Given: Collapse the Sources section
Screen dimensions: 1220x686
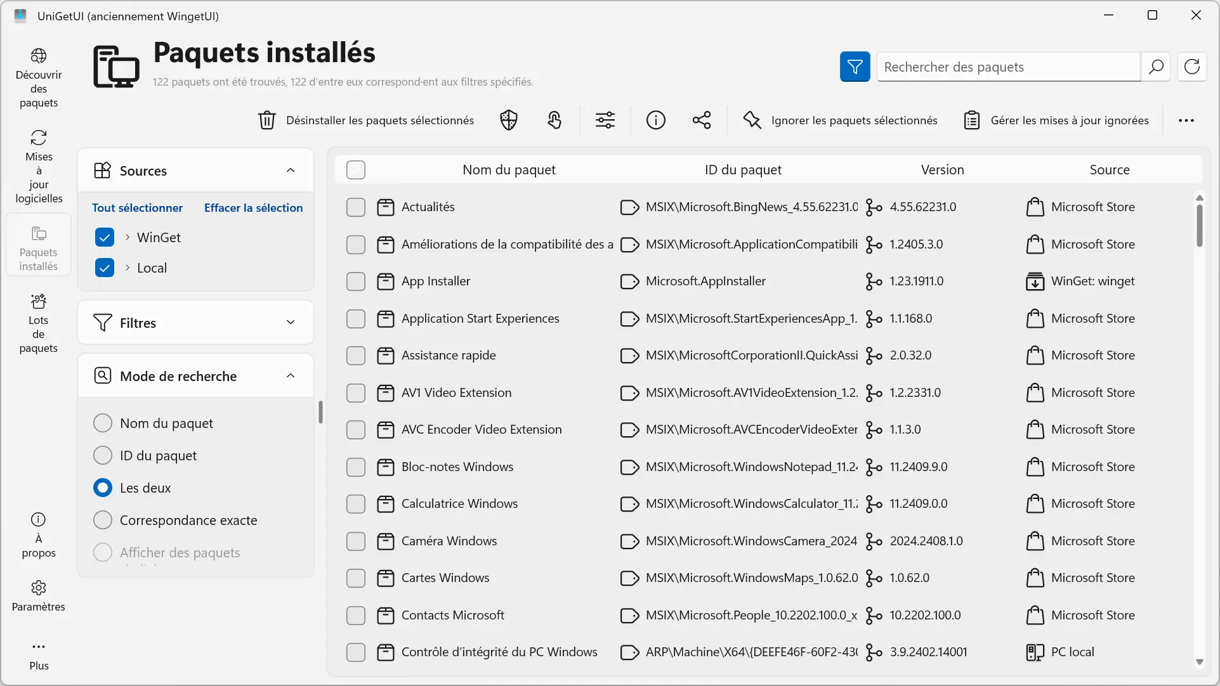Looking at the screenshot, I should pos(291,170).
